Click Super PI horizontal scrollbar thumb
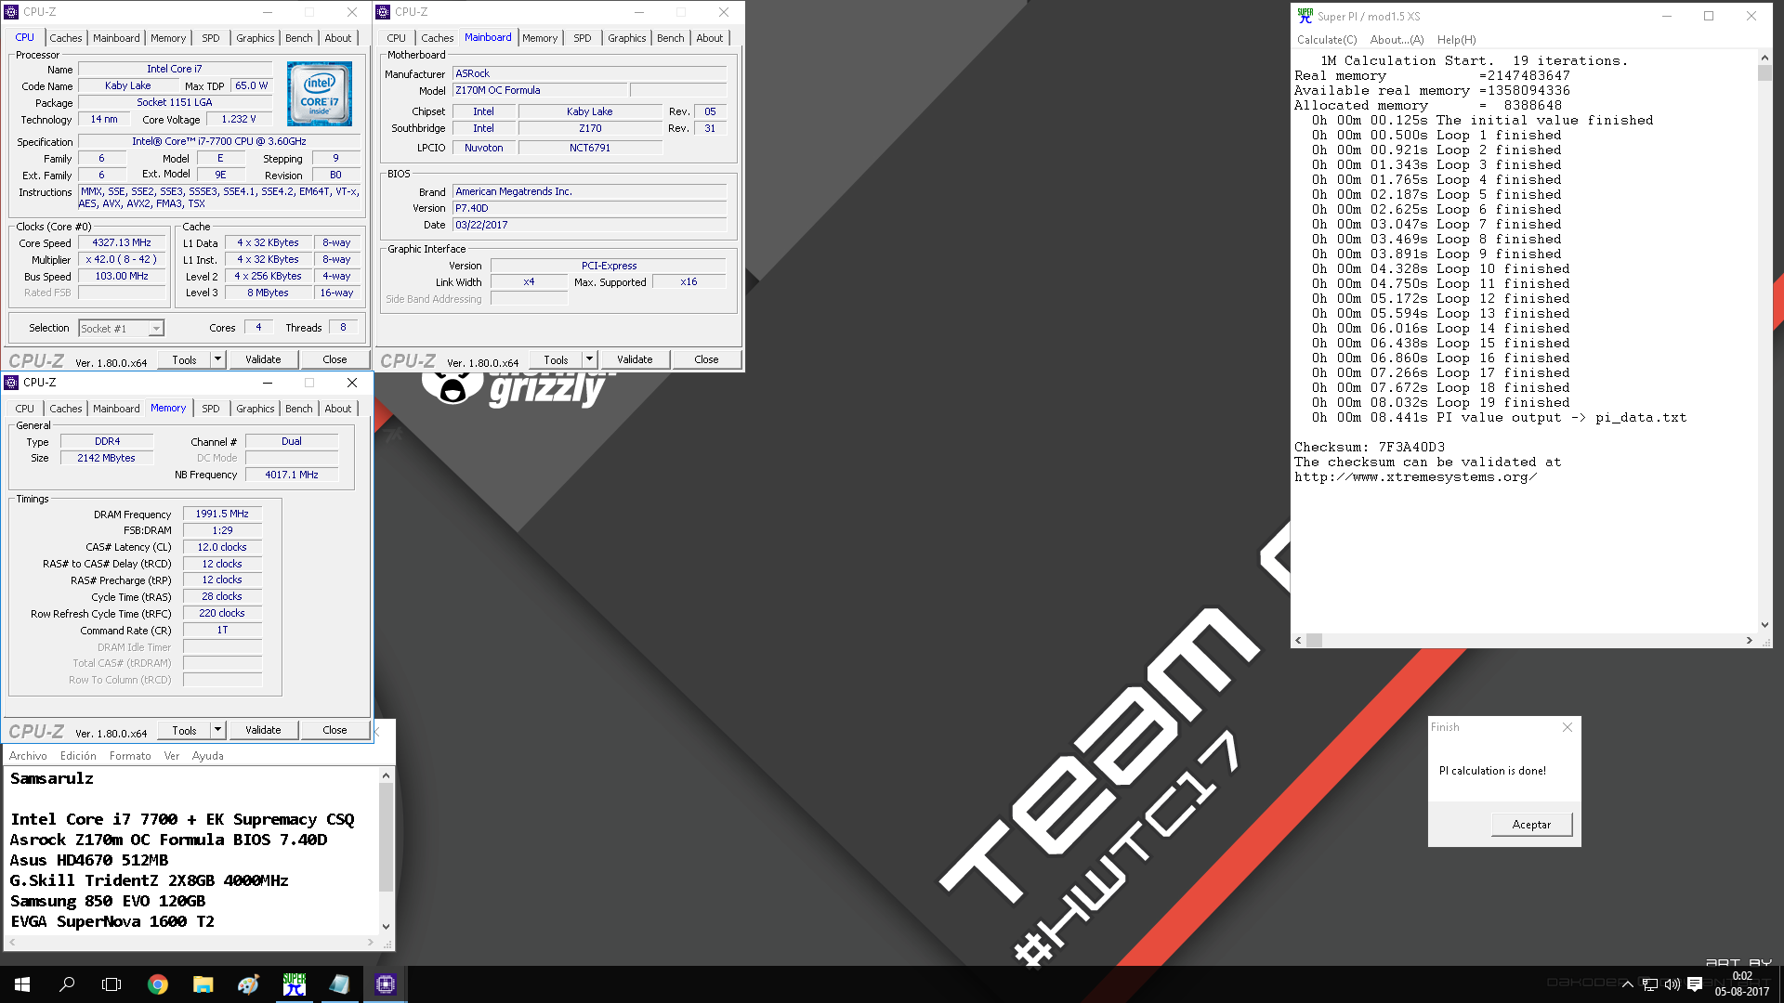 click(1315, 641)
